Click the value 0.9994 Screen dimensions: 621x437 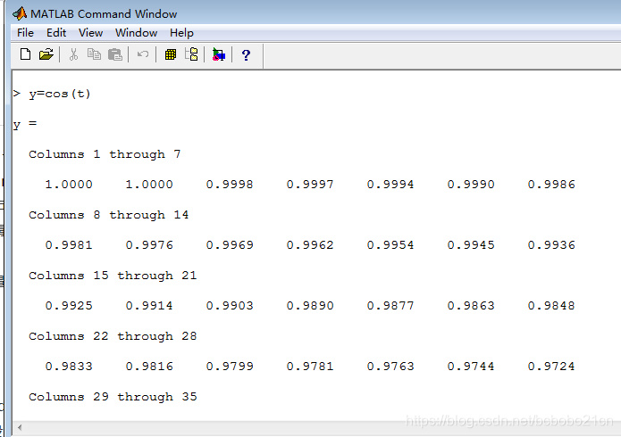(x=390, y=185)
